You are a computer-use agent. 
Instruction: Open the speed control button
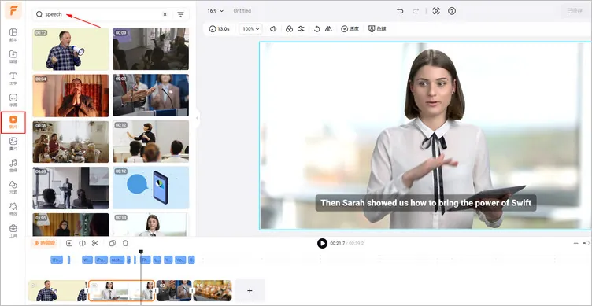(x=350, y=28)
